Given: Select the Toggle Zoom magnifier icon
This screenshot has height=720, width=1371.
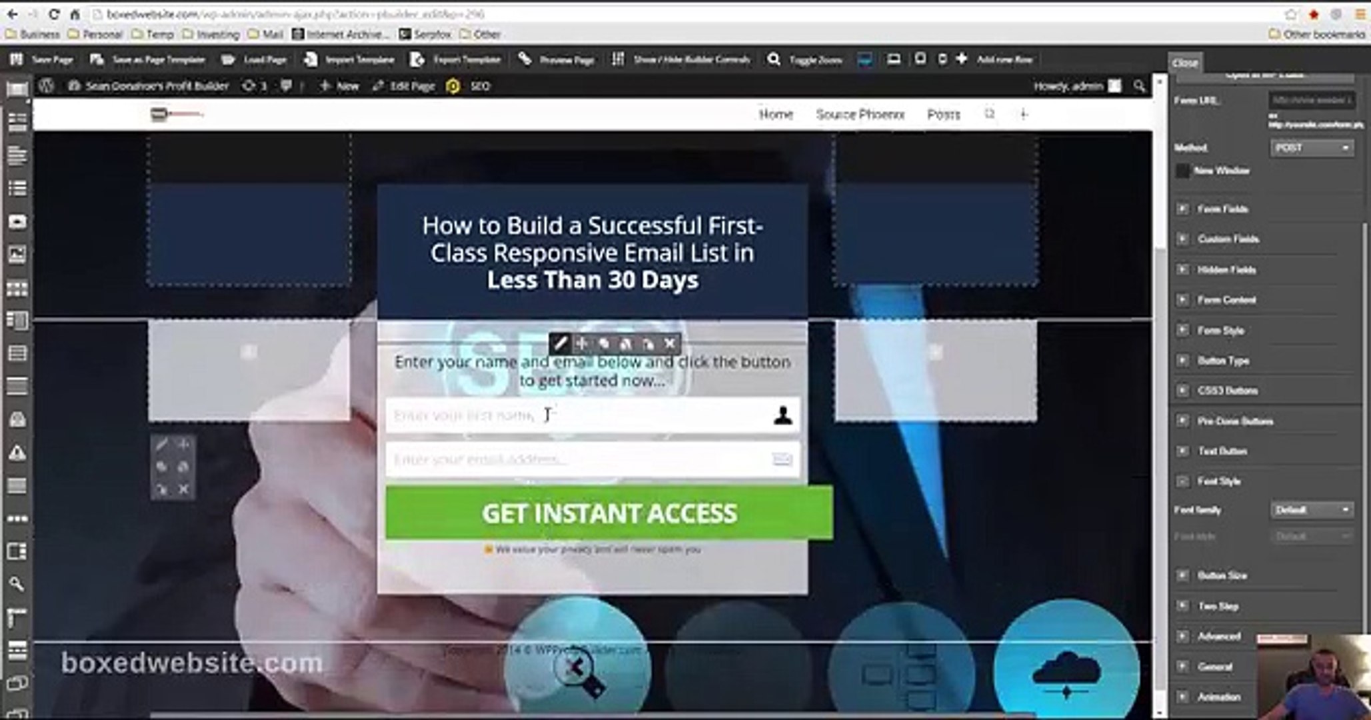Looking at the screenshot, I should point(774,59).
